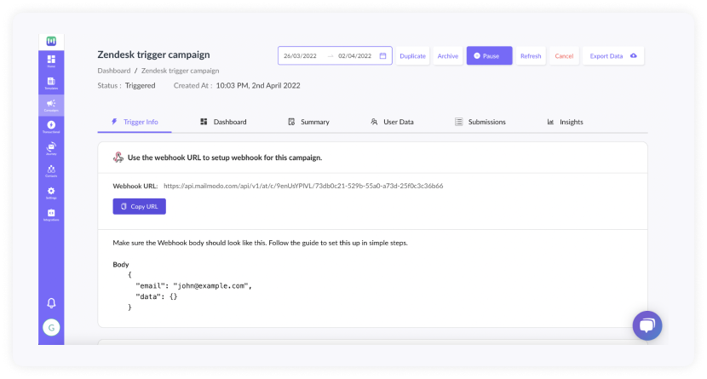
Task: Open Settings gear in the sidebar
Action: [51, 192]
